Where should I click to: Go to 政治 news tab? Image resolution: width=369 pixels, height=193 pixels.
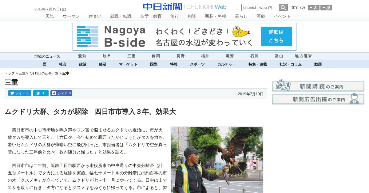coord(83,64)
